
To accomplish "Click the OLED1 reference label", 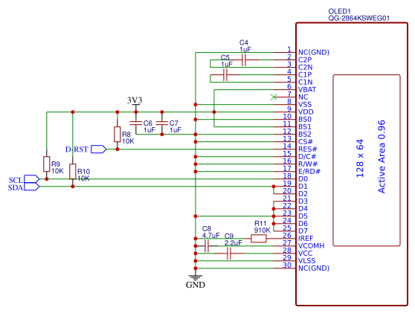I will click(339, 11).
